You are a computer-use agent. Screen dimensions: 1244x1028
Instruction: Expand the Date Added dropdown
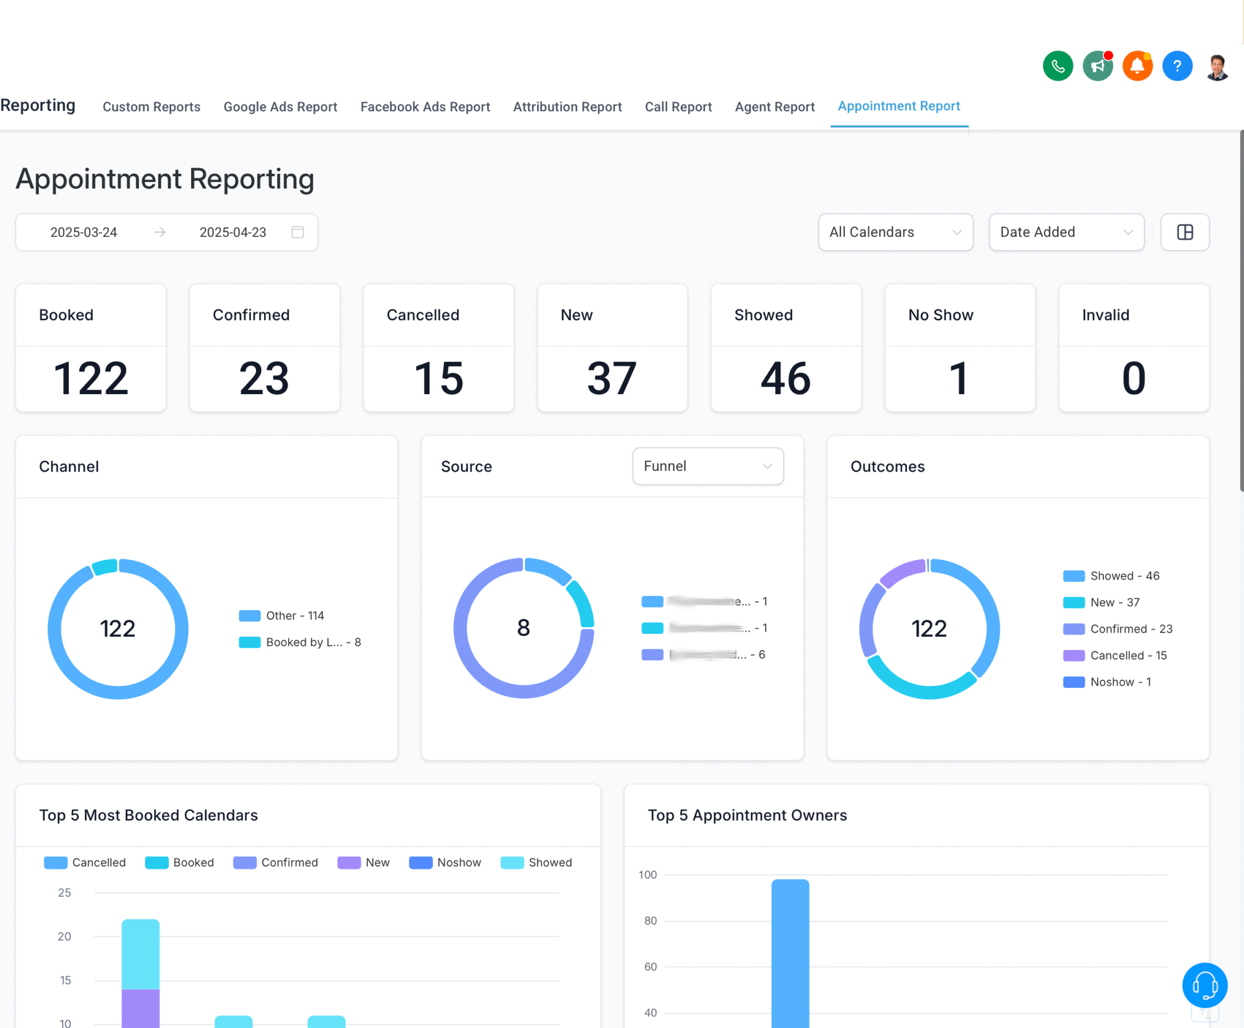click(x=1066, y=232)
